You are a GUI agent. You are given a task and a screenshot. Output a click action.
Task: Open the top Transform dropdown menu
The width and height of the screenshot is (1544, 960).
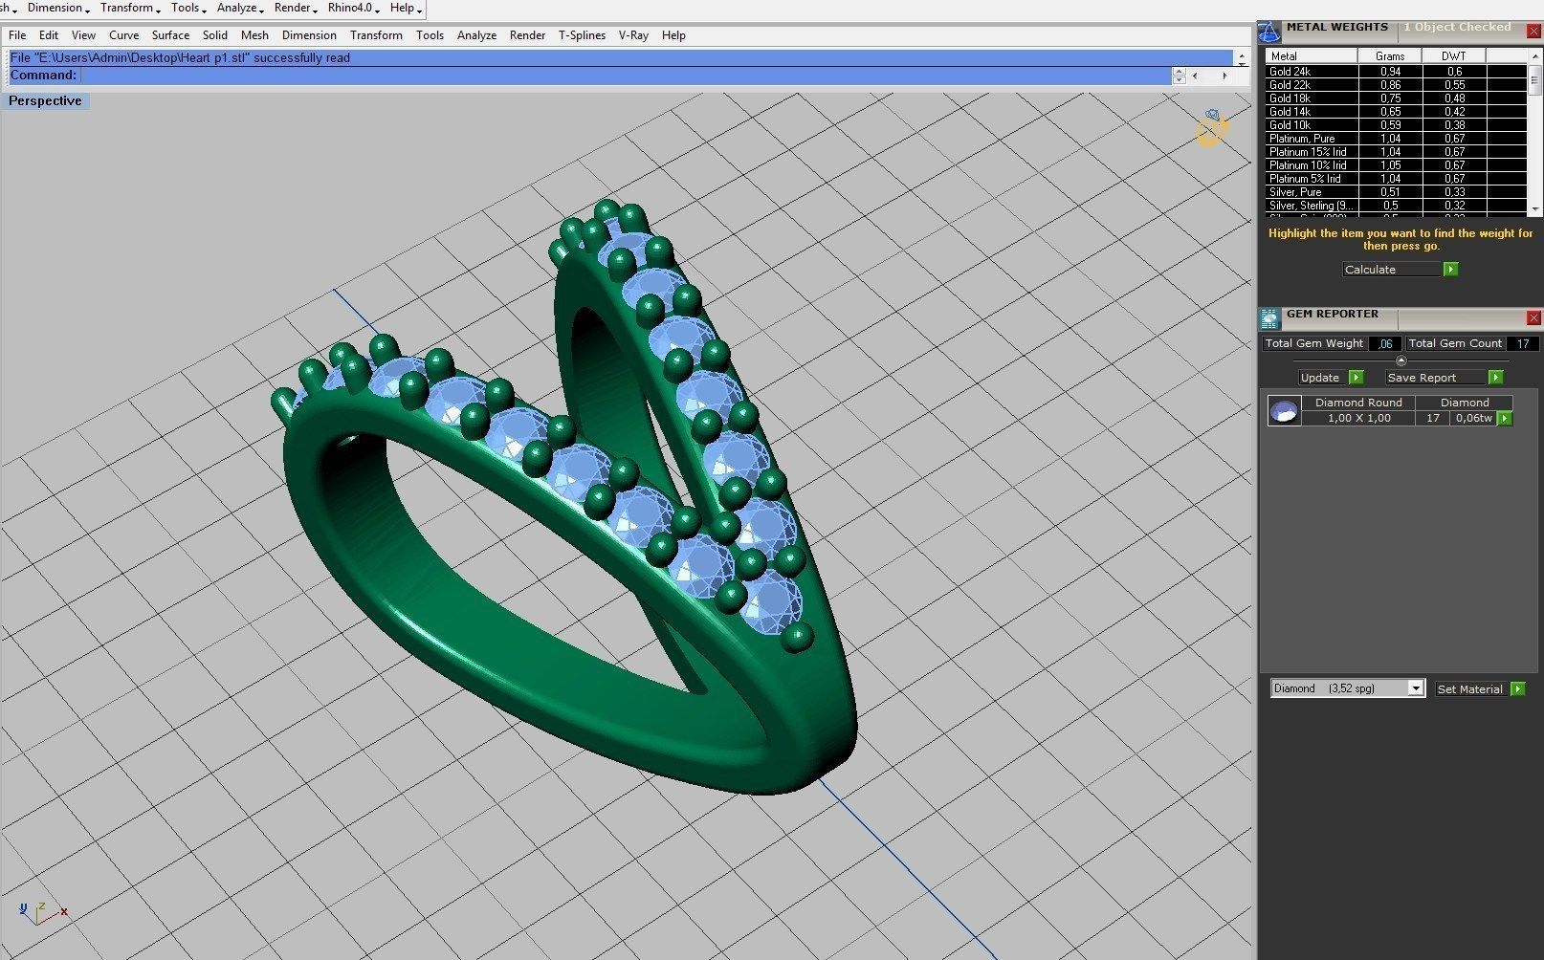(x=132, y=8)
